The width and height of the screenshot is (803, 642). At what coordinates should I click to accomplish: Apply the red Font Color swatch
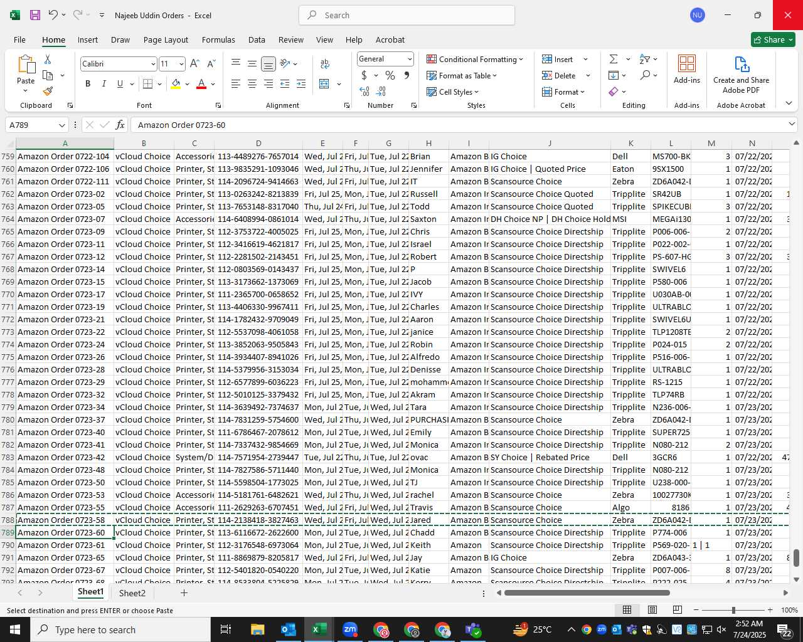pos(201,84)
